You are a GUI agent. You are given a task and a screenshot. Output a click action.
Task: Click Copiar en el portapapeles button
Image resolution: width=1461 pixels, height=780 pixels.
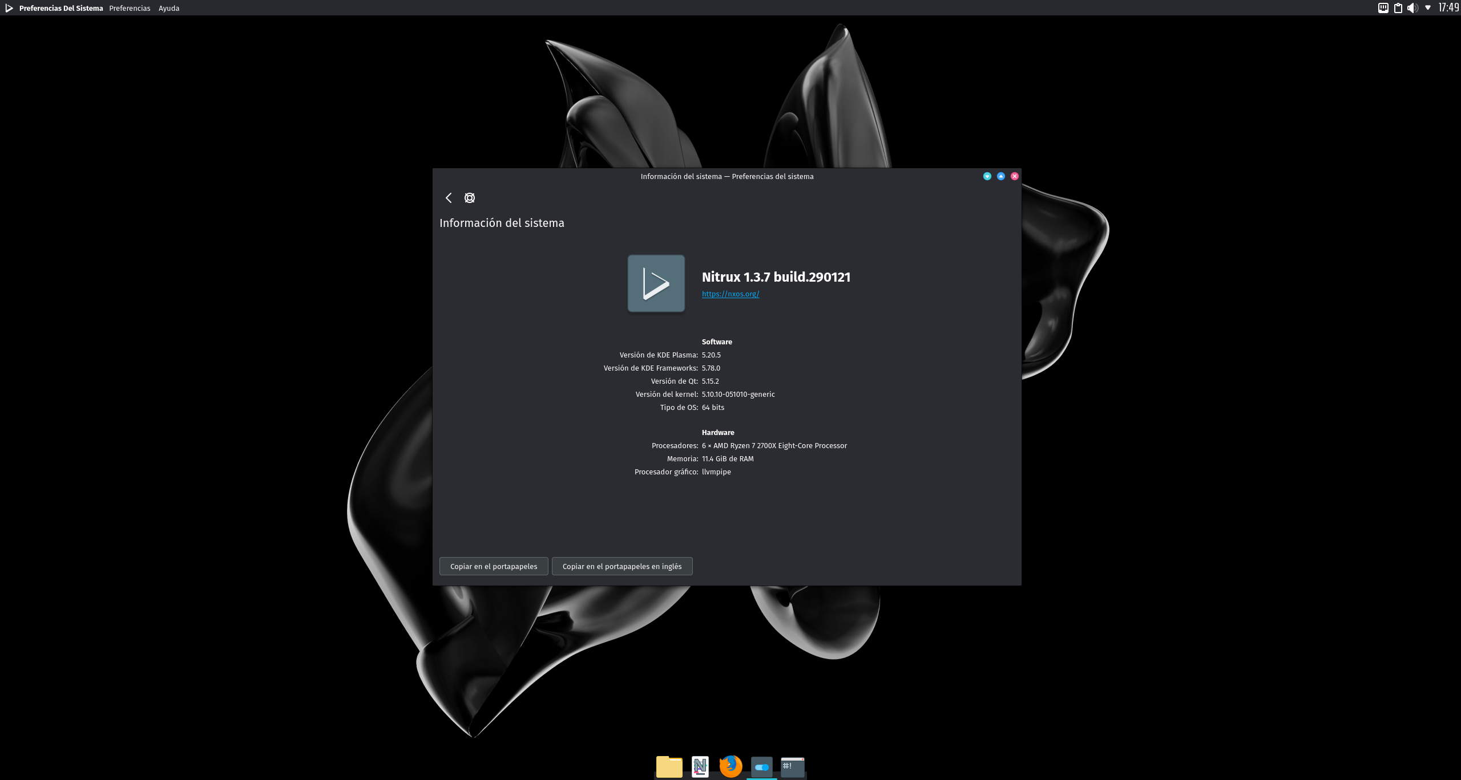click(x=494, y=566)
